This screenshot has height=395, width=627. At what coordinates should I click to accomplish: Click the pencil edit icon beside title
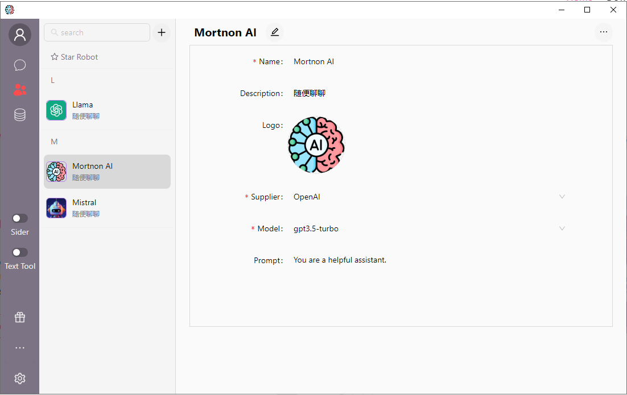point(275,32)
